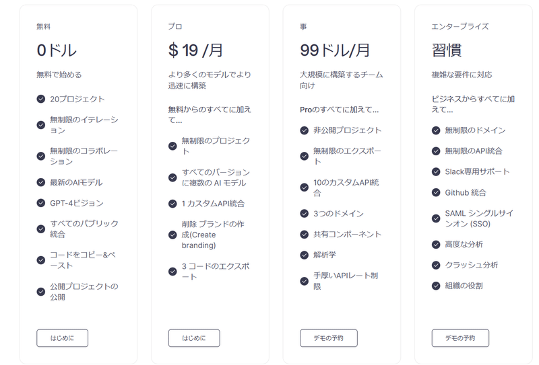Click the checkmark icon next to GPT-4ビジョン
539x365 pixels.
(x=41, y=203)
